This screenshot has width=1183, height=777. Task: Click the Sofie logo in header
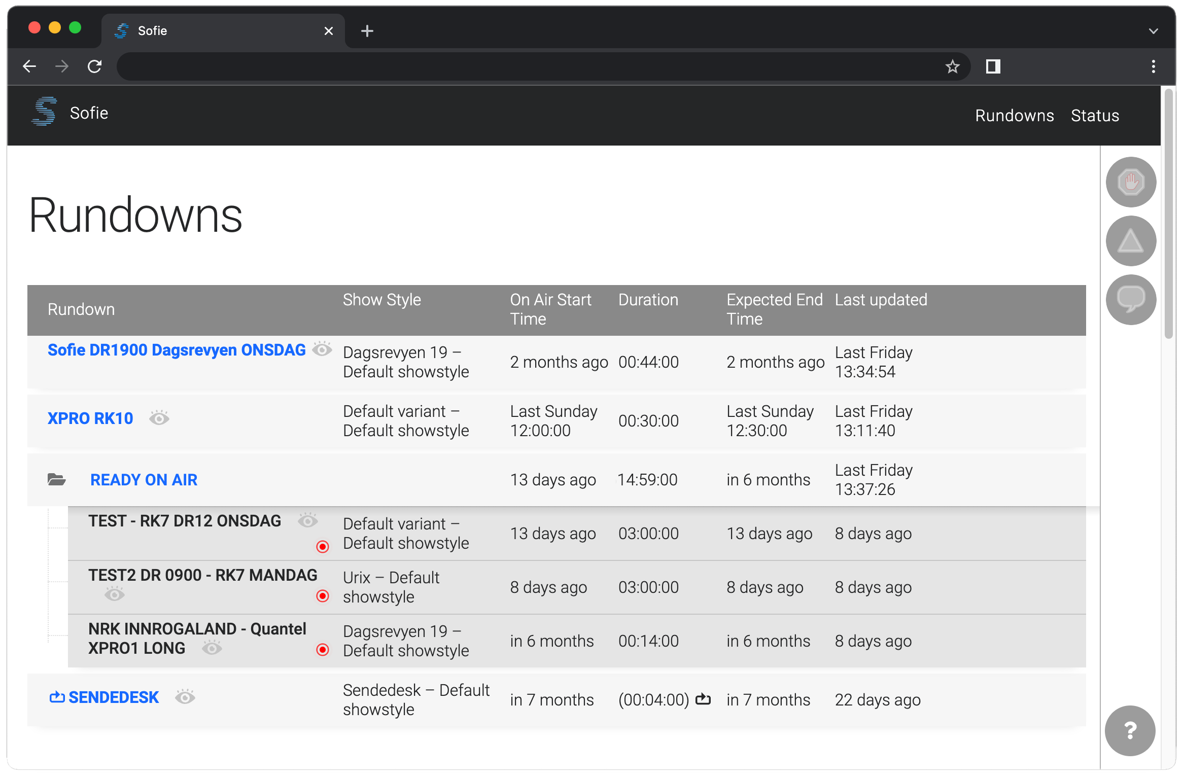click(x=45, y=112)
